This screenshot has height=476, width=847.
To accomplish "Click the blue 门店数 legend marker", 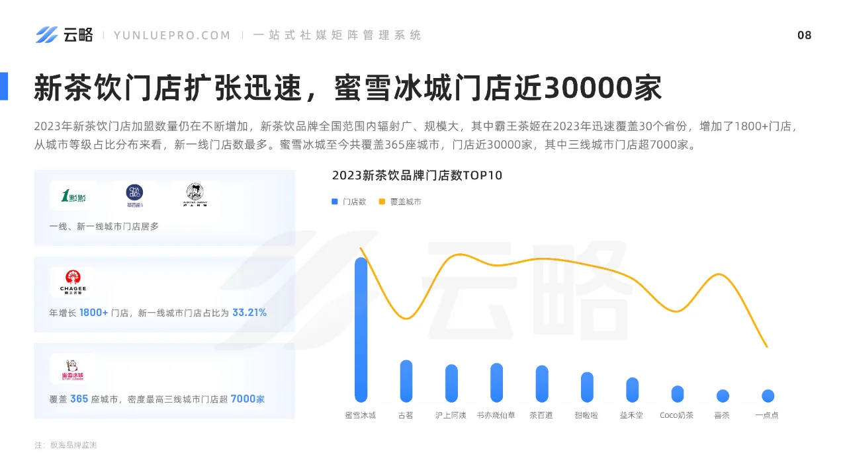I will pos(335,201).
